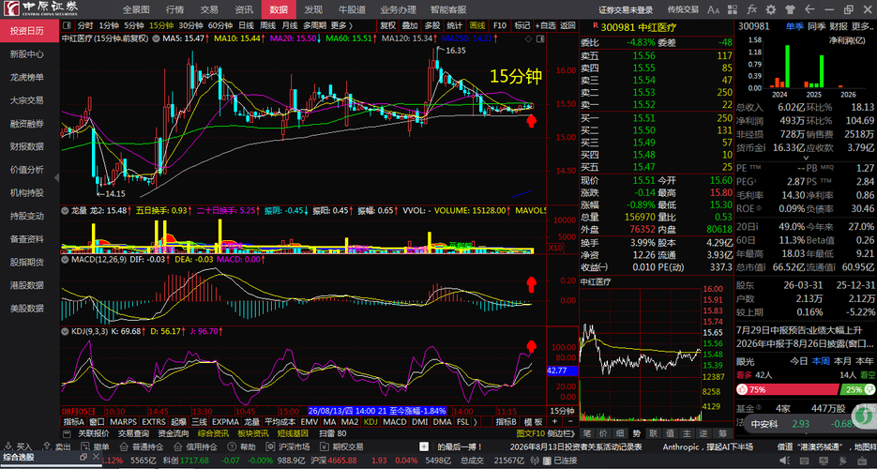Open the 指标A indicator group
The image size is (877, 469).
74,421
